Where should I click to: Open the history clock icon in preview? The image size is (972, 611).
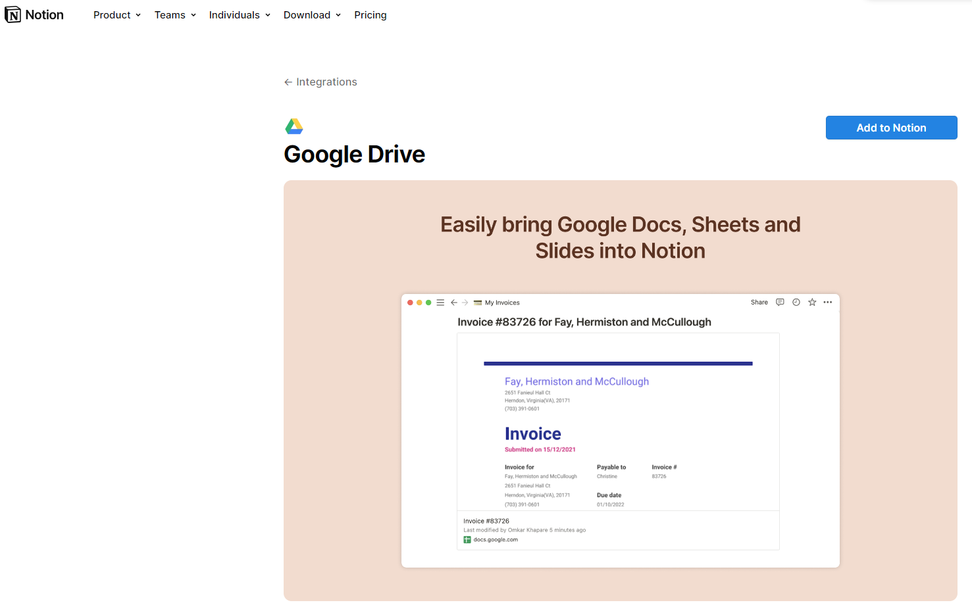[x=796, y=303]
